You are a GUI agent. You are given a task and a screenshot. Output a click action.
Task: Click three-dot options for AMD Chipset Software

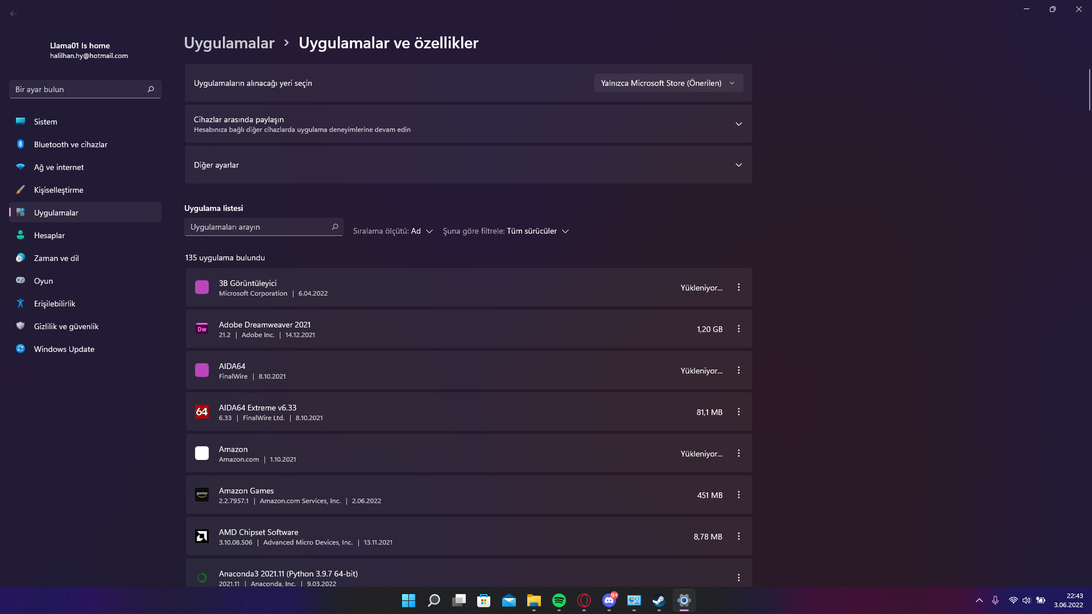point(738,536)
